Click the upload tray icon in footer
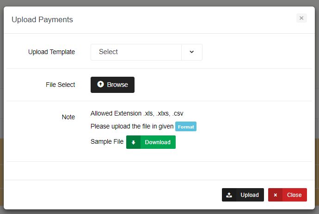 [x=229, y=195]
